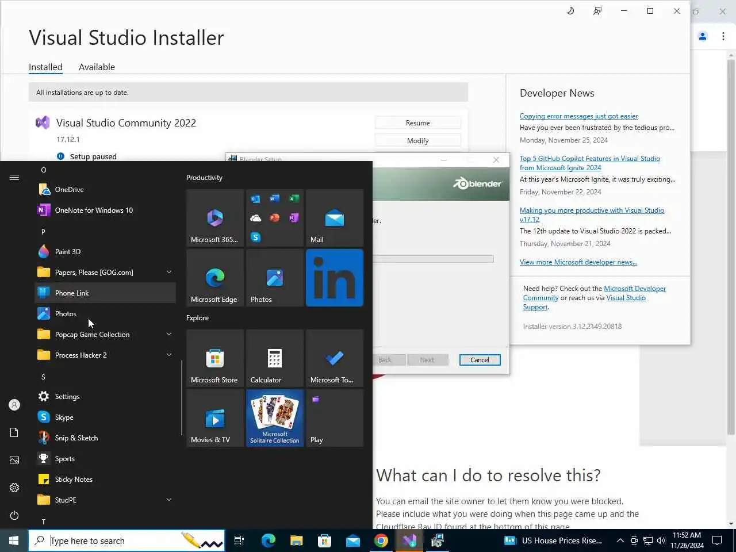Open OneDrive from the Start app list
This screenshot has width=736, height=552.
pos(105,190)
